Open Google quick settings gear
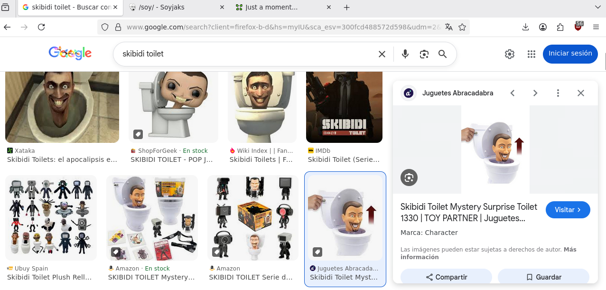The height and width of the screenshot is (290, 606). (x=509, y=54)
